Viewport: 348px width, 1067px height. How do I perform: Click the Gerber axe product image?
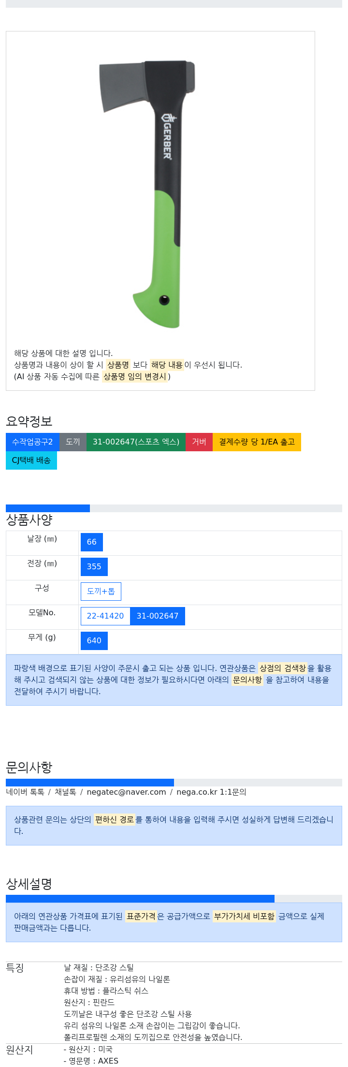tap(147, 194)
